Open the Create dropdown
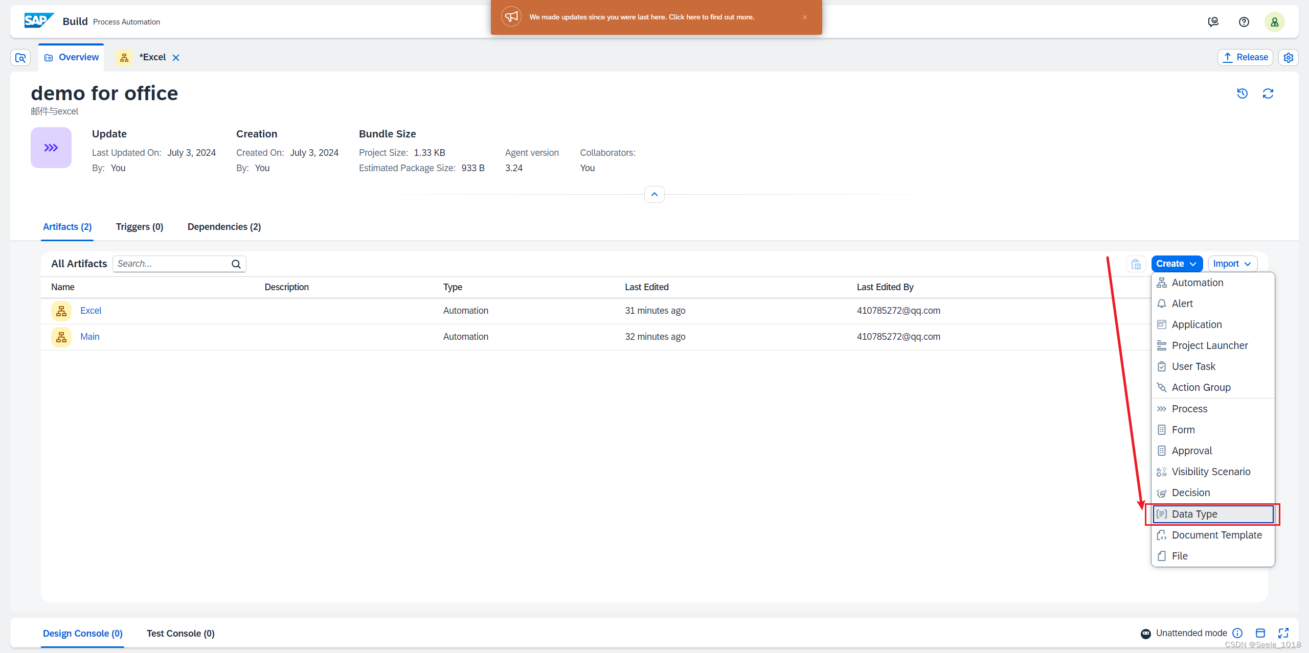The width and height of the screenshot is (1309, 653). tap(1177, 264)
